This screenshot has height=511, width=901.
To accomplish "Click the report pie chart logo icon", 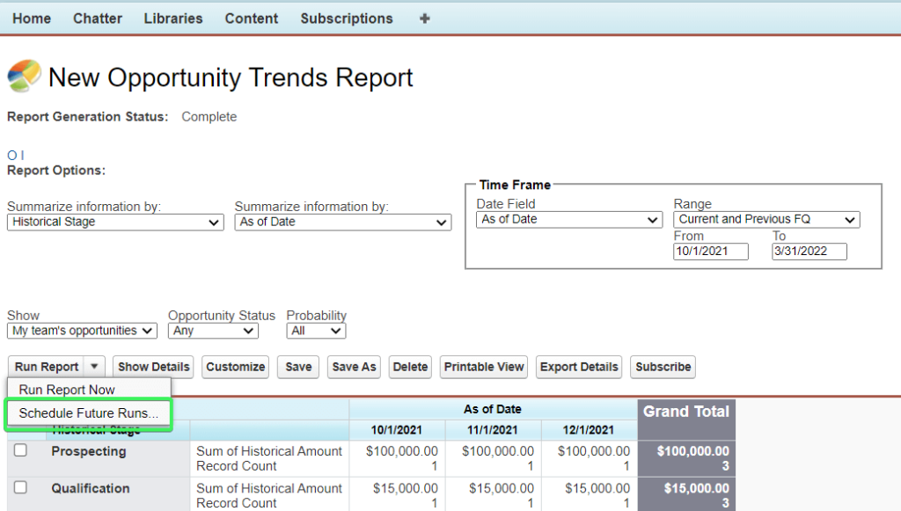I will coord(24,76).
